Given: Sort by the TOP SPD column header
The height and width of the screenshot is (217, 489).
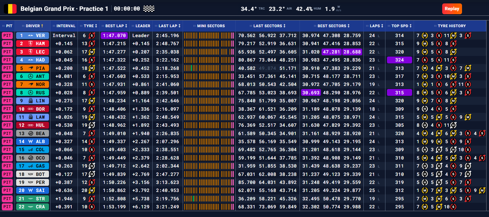Looking at the screenshot, I should 400,26.
